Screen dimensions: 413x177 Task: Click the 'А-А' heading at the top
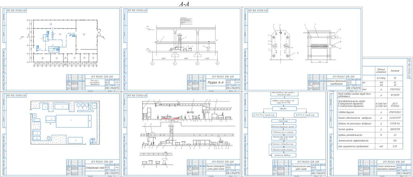[x=184, y=4]
